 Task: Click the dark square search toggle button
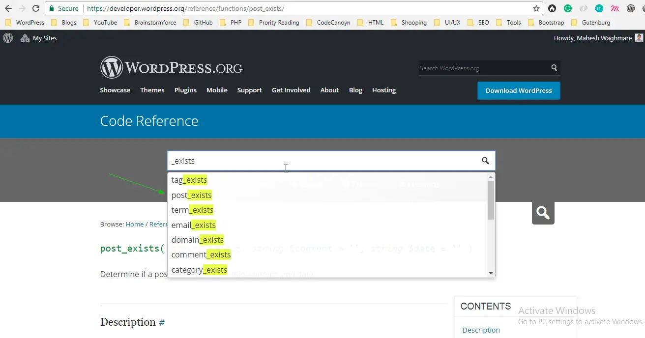click(543, 213)
